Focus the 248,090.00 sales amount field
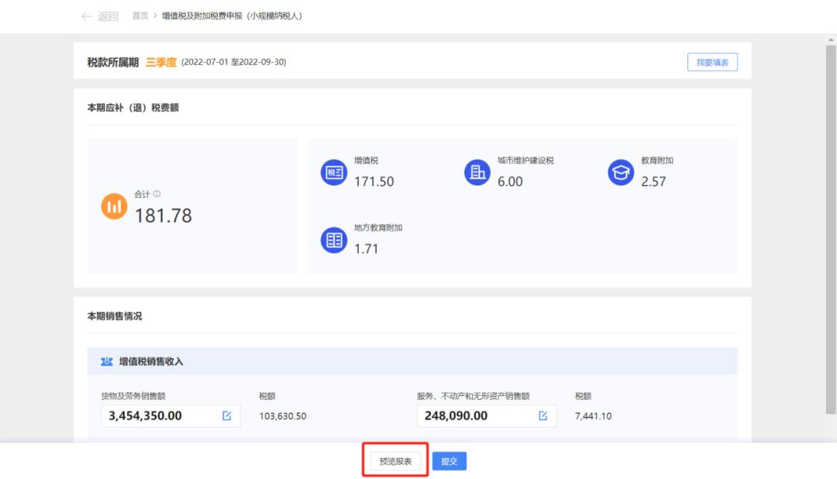This screenshot has width=837, height=479. coord(474,416)
